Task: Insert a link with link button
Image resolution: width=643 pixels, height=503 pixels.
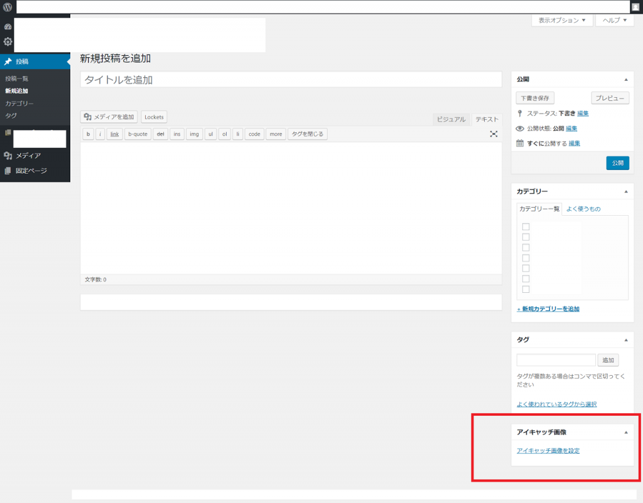Action: 114,134
